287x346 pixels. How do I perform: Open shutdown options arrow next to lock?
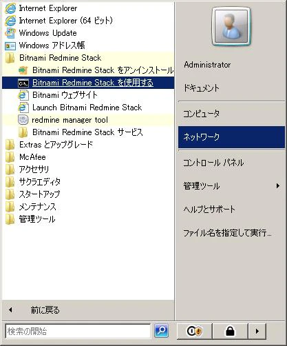click(257, 331)
